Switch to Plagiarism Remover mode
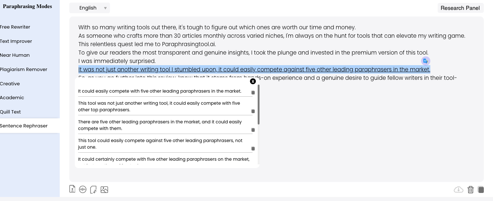Viewport: 493px width, 201px height. coord(23,69)
